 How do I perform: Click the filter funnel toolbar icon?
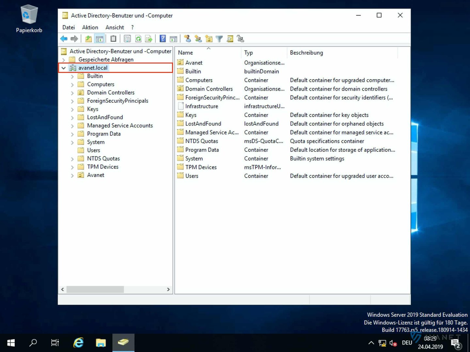click(x=219, y=39)
